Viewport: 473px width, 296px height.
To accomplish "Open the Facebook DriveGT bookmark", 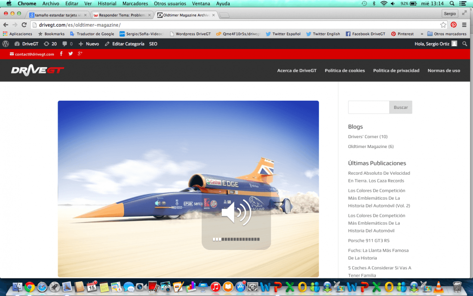I will pos(365,34).
